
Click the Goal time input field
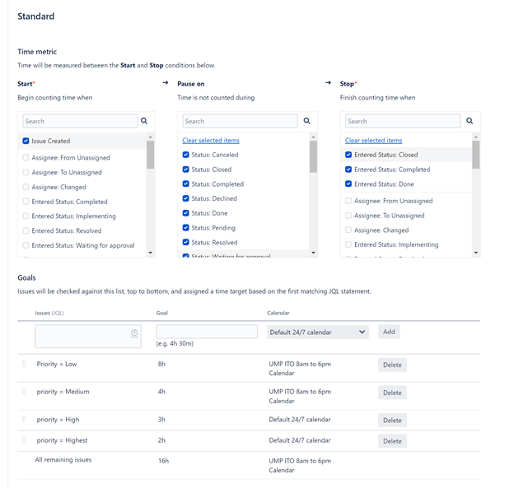pos(207,332)
